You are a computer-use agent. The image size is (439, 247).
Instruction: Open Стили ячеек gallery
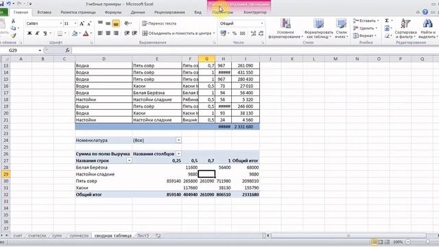coord(342,29)
